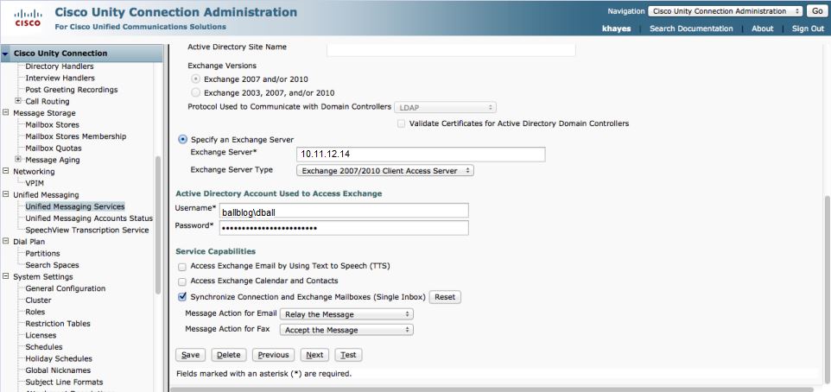
Task: Collapse the Message Storage section
Action: point(6,113)
